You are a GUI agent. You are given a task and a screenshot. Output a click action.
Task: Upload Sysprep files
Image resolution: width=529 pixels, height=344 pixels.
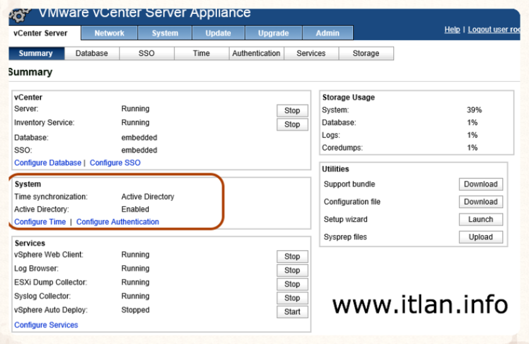(x=480, y=238)
